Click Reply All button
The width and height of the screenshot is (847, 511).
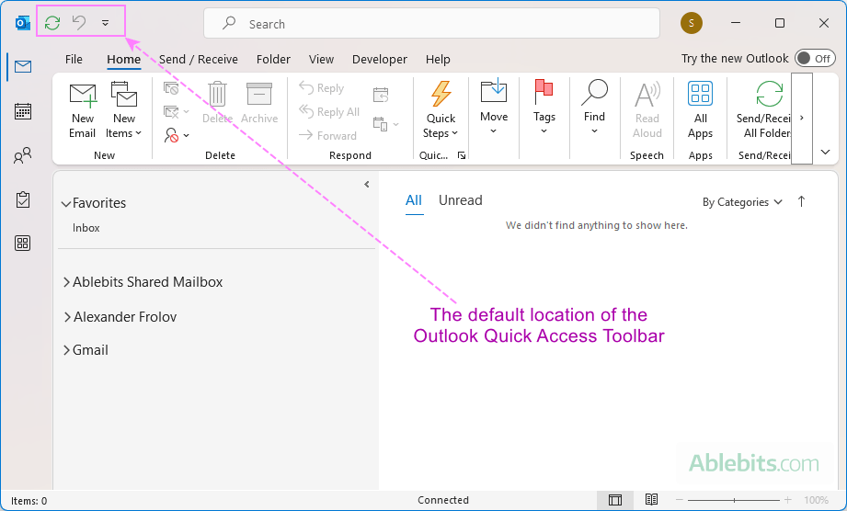[329, 112]
